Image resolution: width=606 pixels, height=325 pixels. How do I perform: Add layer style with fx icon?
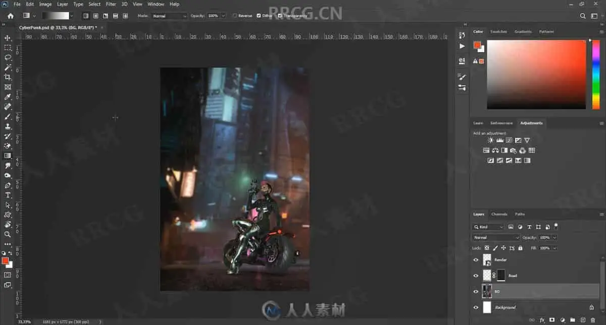pos(542,320)
